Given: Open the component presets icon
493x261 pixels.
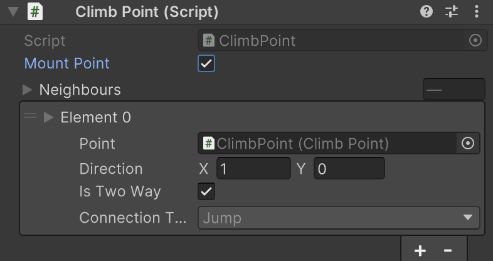Looking at the screenshot, I should tap(452, 11).
